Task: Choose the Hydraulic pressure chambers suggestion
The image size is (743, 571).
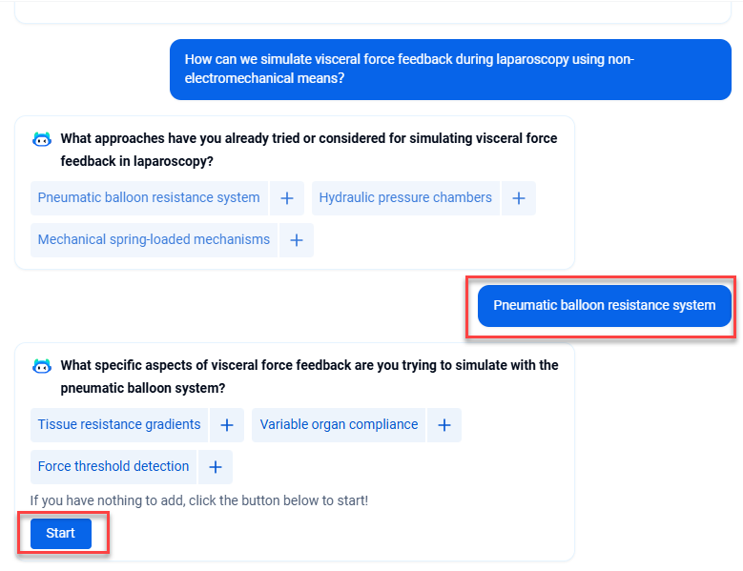Action: [x=405, y=198]
